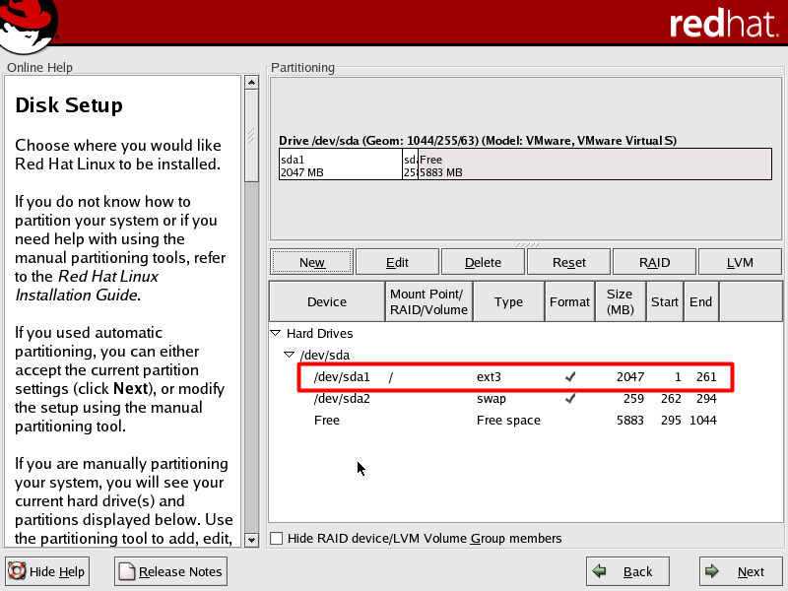Click the New partition button
Image resolution: width=788 pixels, height=591 pixels.
click(x=311, y=262)
